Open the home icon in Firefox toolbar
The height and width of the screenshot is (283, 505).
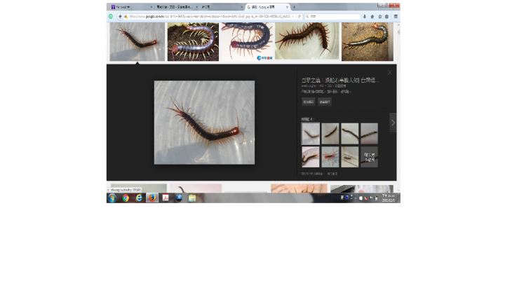coord(372,16)
